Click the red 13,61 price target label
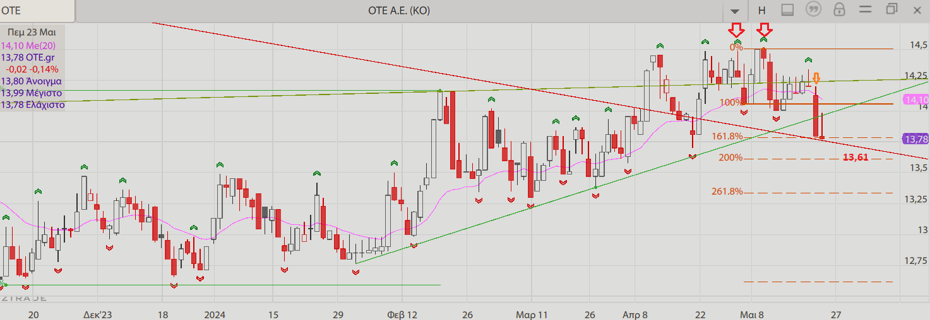 click(855, 157)
